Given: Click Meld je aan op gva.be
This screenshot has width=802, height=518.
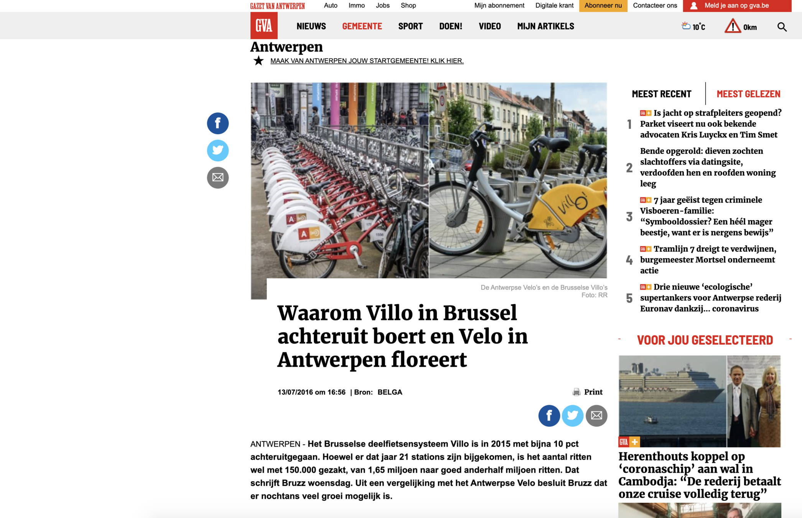Looking at the screenshot, I should click(x=737, y=6).
